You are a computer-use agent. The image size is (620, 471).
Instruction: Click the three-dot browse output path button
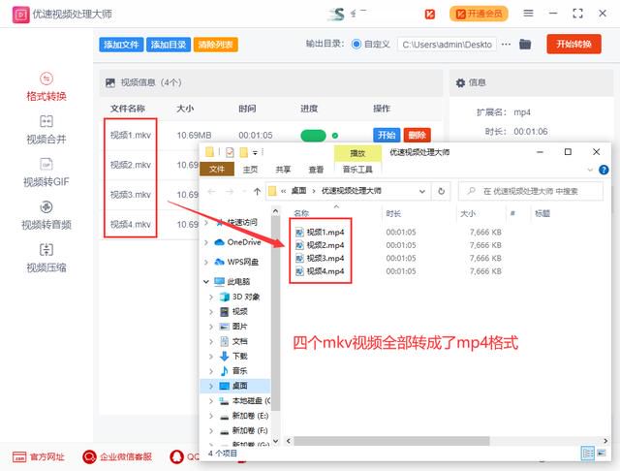click(x=506, y=45)
